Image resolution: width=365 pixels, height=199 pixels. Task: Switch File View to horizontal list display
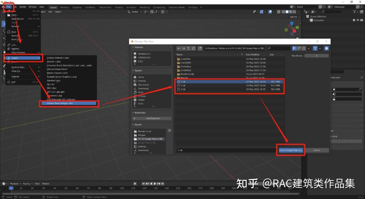299,48
